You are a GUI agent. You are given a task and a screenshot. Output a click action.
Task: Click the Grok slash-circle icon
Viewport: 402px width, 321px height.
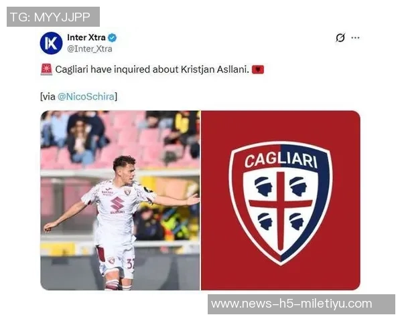tap(340, 37)
